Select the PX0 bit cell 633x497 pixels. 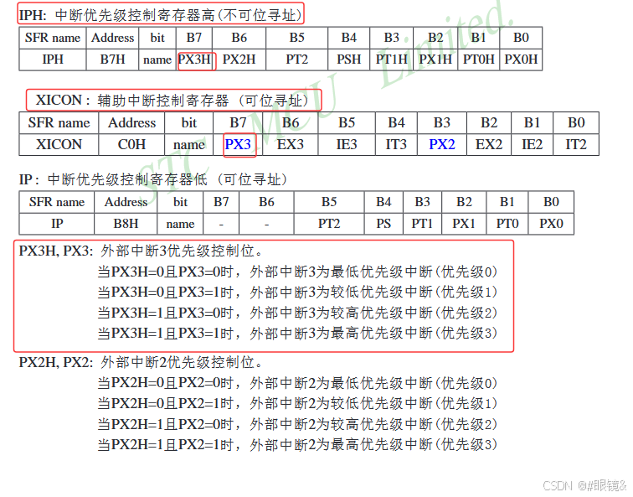pos(551,224)
